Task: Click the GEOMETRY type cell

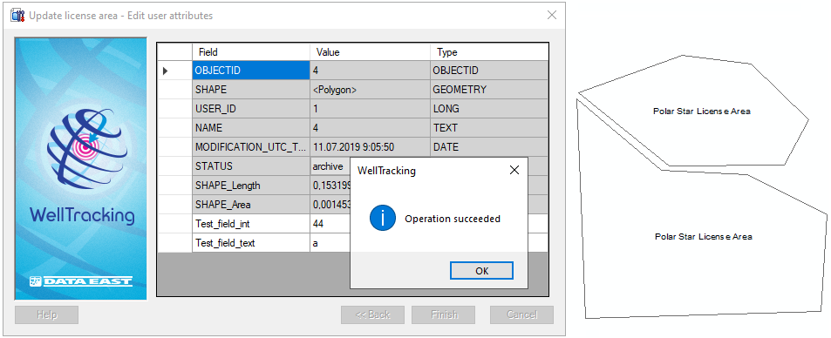Action: tap(489, 90)
